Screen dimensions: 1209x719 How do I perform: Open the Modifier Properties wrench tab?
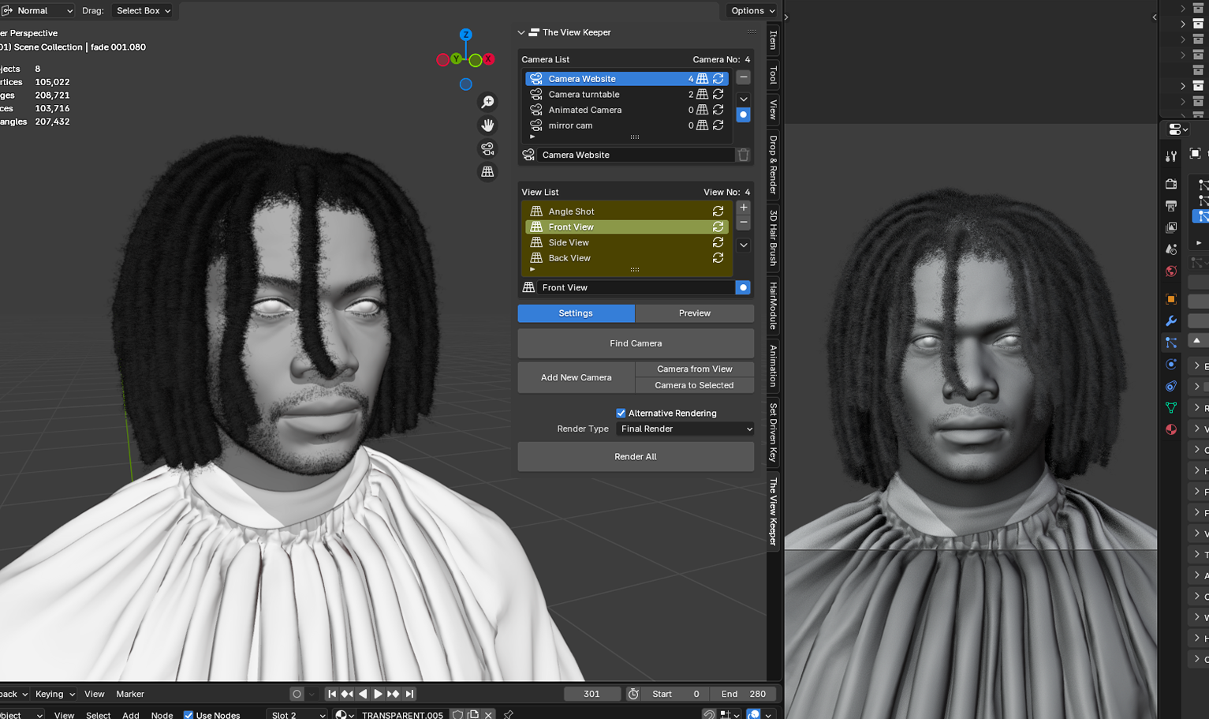(x=1171, y=320)
